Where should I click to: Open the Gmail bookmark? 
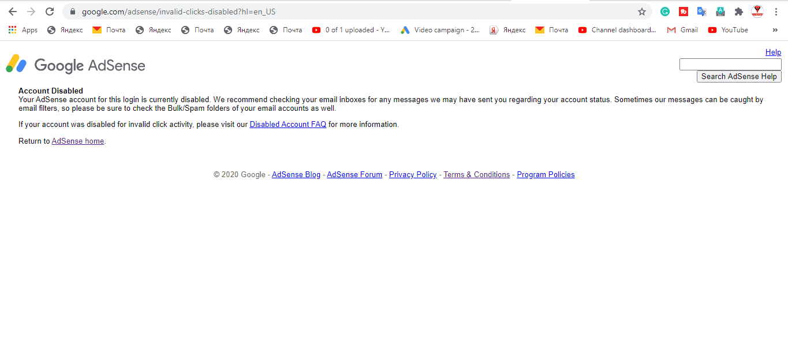point(682,30)
